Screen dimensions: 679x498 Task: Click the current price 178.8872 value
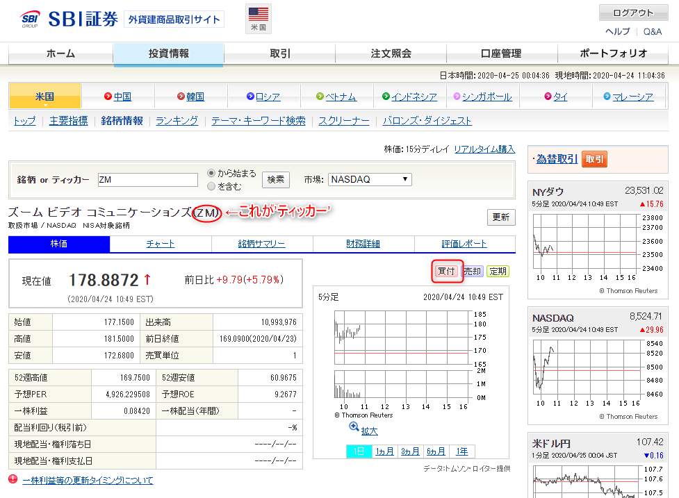(x=104, y=281)
